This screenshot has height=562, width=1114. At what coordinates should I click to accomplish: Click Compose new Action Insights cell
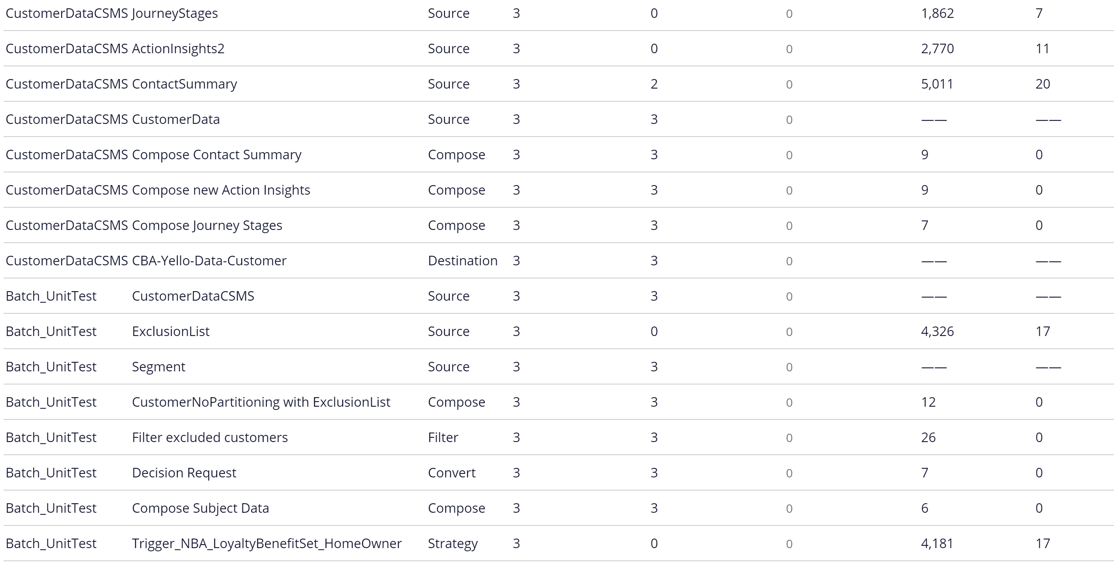[x=221, y=190]
